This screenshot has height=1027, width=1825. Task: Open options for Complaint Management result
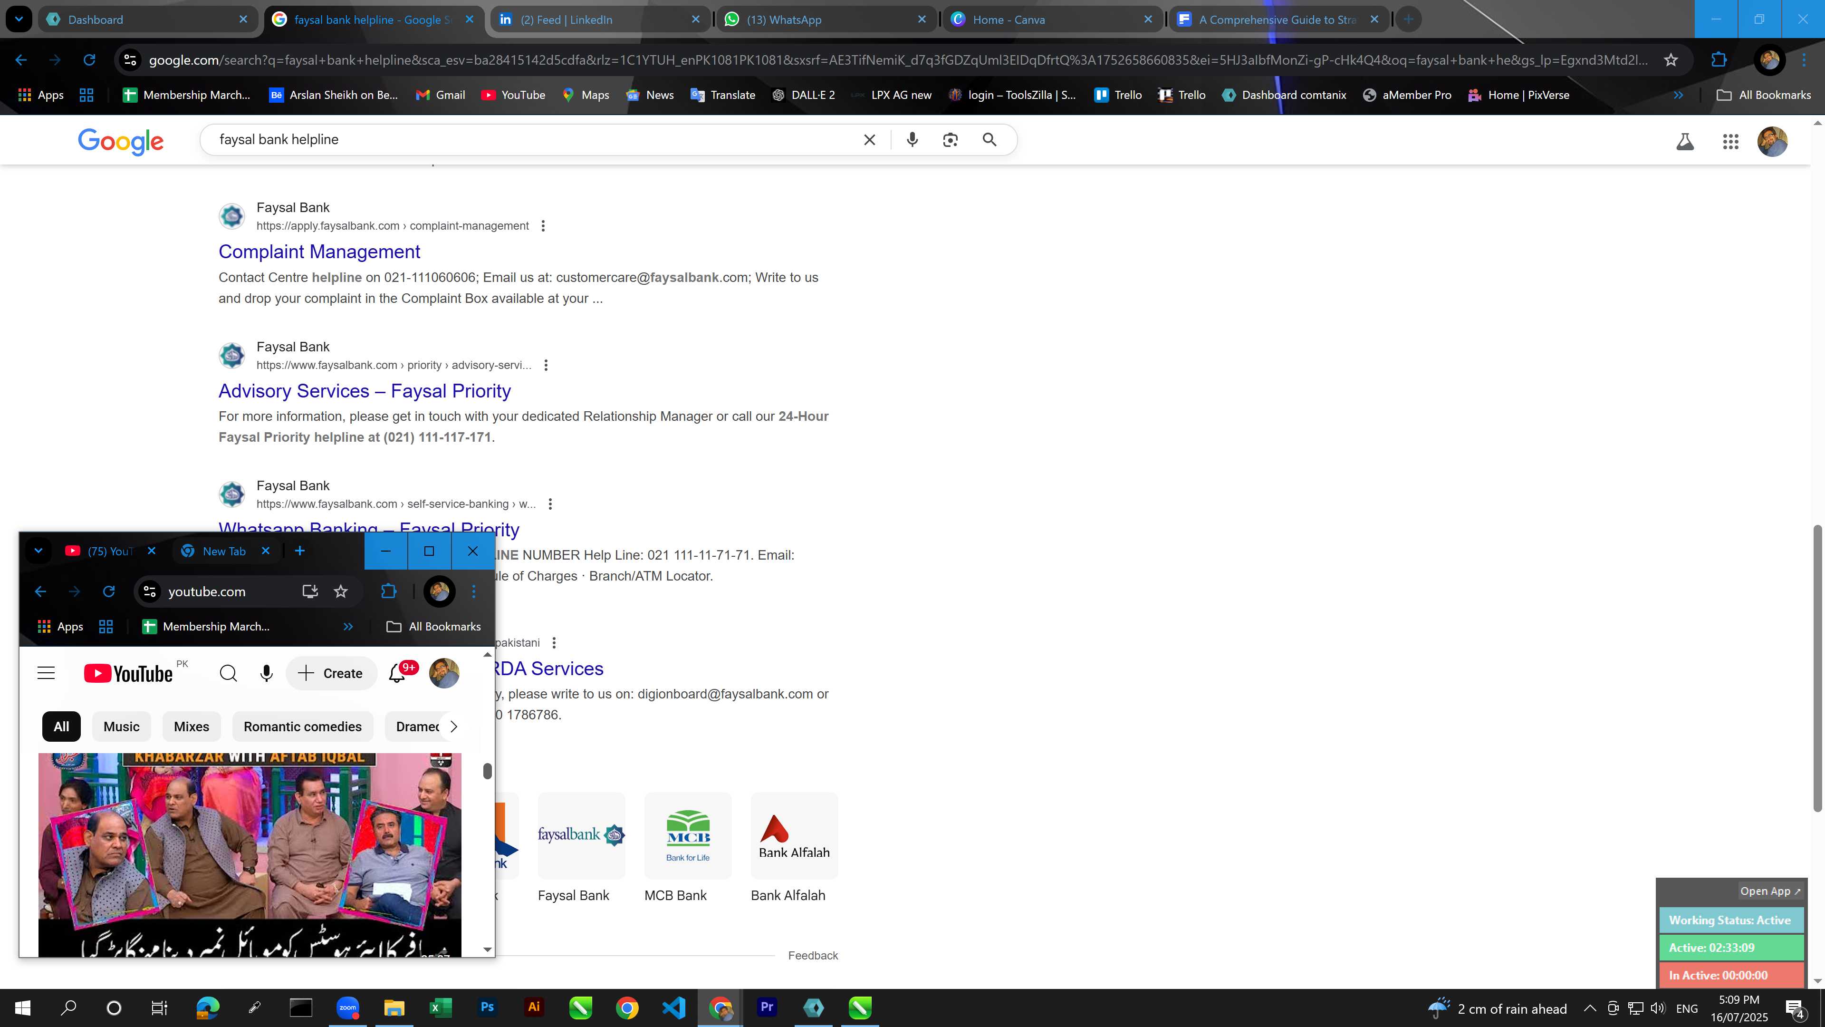tap(543, 225)
